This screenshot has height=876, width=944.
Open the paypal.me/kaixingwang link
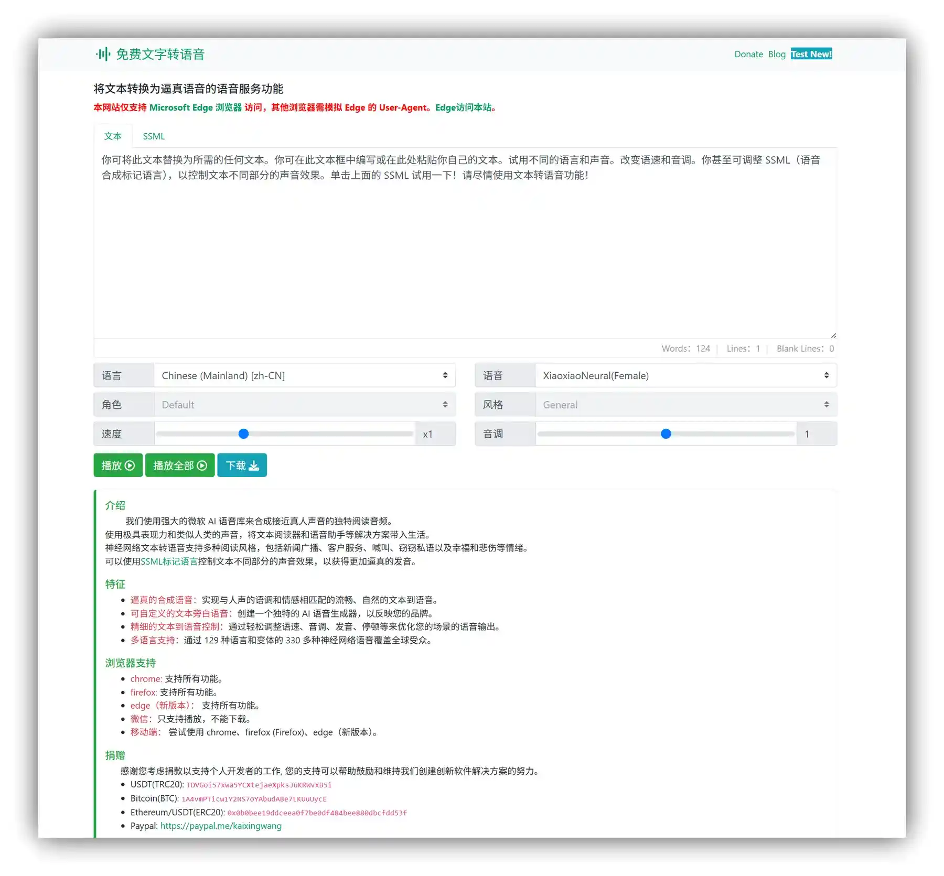221,826
